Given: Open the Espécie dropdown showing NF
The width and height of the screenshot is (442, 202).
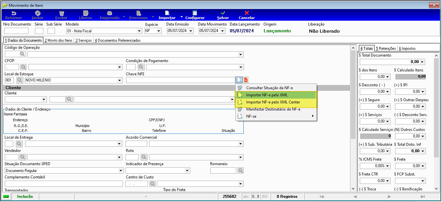Looking at the screenshot, I should point(159,31).
